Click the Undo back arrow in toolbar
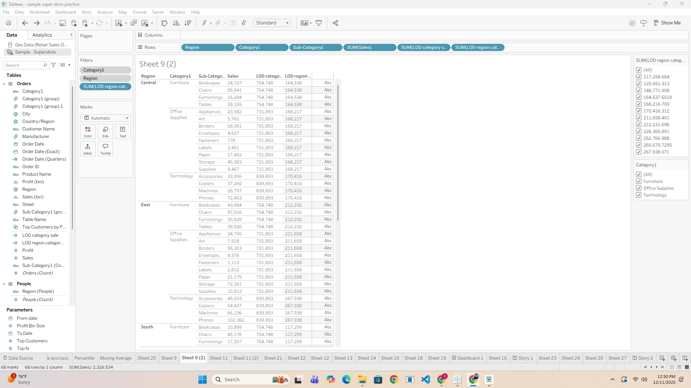 pos(25,23)
